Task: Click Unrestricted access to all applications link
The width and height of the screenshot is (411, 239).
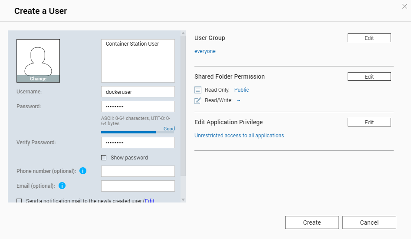Action: [239, 136]
